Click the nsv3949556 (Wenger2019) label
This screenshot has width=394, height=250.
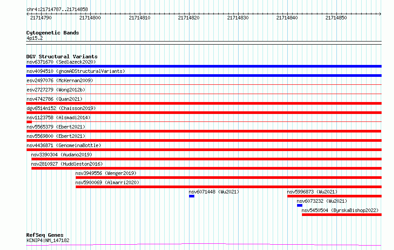[106, 173]
